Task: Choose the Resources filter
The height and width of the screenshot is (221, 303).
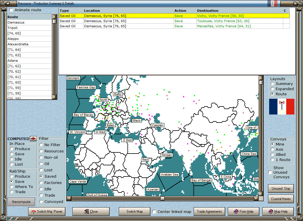Action: coord(41,151)
